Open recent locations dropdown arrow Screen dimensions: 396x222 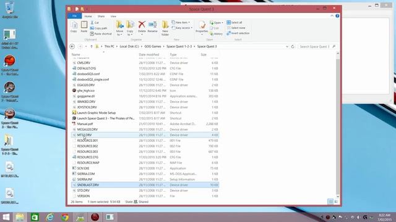pyautogui.click(x=86, y=47)
